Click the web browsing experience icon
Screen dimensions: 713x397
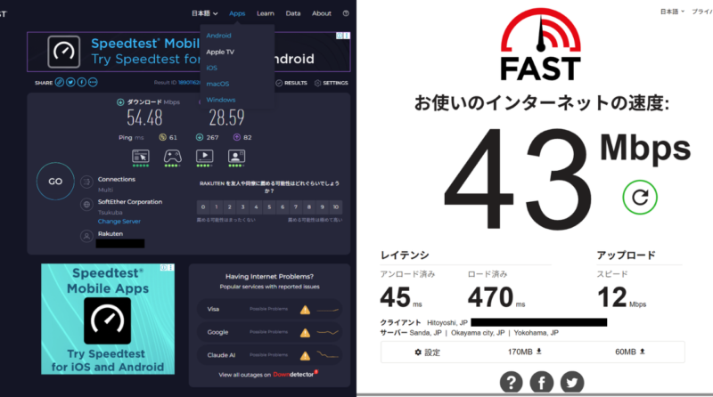coord(141,158)
